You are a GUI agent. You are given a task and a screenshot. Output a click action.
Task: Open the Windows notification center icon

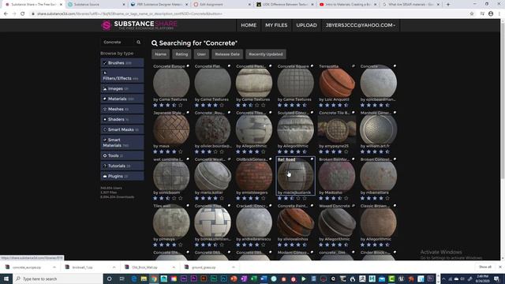tap(496, 278)
